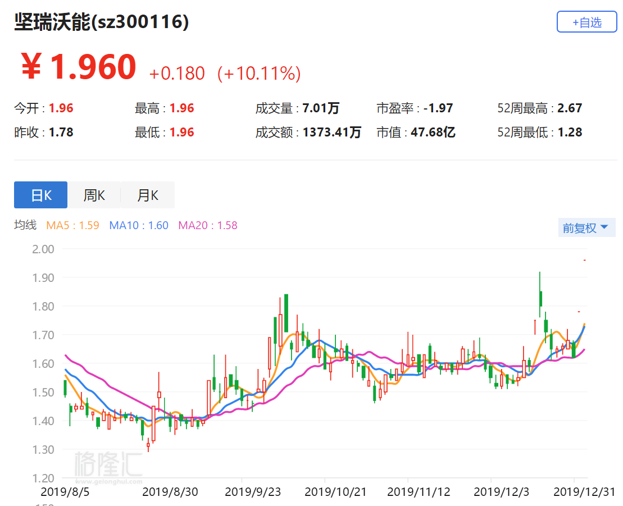Click the 2019/8/5 date label on chart axis
Screen dimensions: 623x506
point(65,492)
